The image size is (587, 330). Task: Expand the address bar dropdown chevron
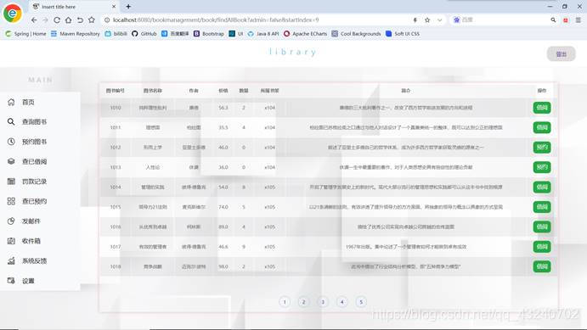tap(439, 20)
